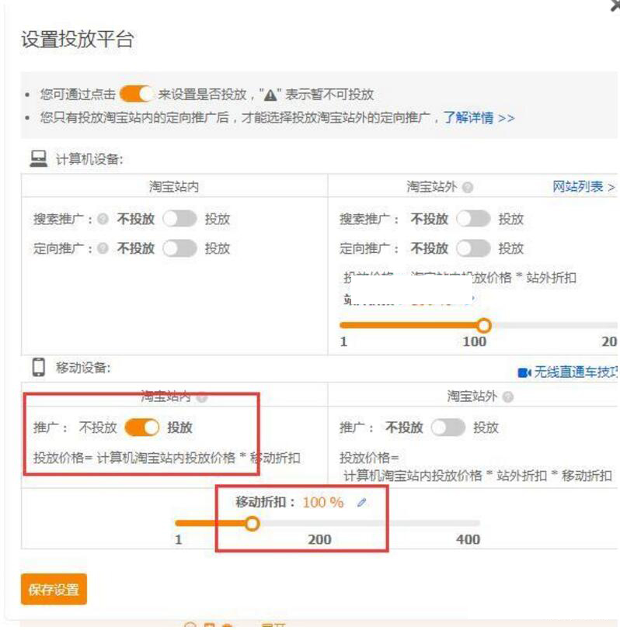Click the 200 mark under 移动折扣 slider
620x630 pixels.
(319, 539)
